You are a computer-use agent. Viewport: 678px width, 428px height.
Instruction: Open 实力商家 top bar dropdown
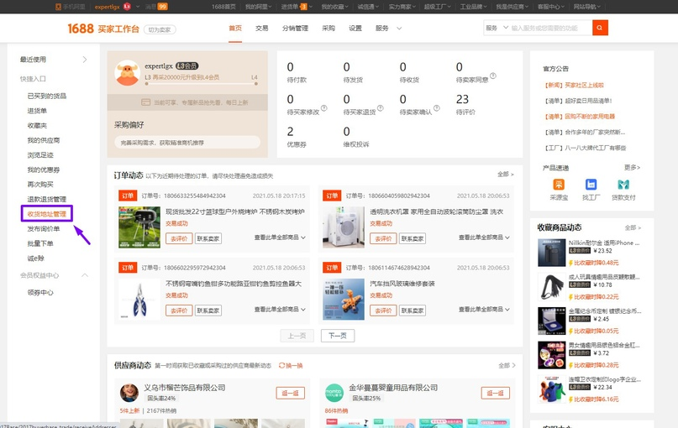[402, 7]
